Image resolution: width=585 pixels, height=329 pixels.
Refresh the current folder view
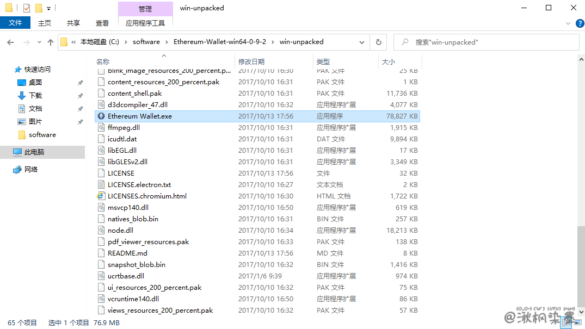[x=379, y=42]
